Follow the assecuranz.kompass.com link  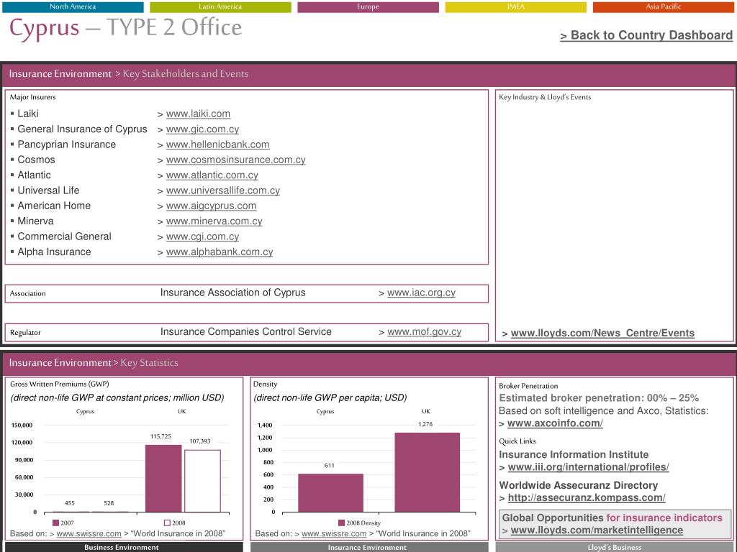pos(587,497)
